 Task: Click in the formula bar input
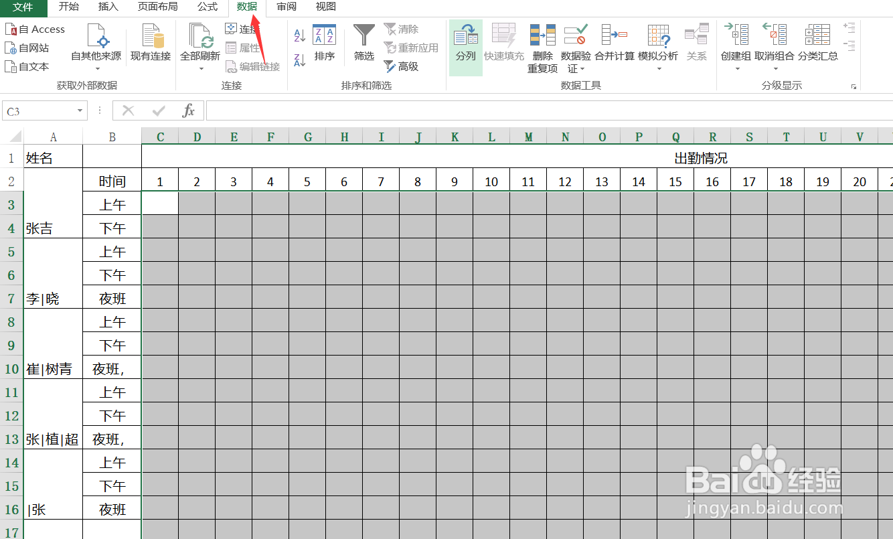(x=549, y=111)
